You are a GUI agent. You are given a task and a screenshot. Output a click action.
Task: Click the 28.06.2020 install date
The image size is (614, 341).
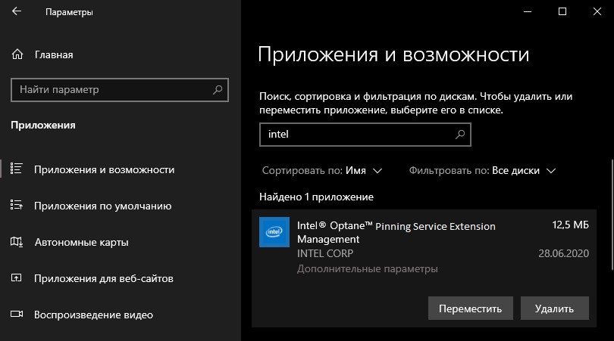coord(563,253)
